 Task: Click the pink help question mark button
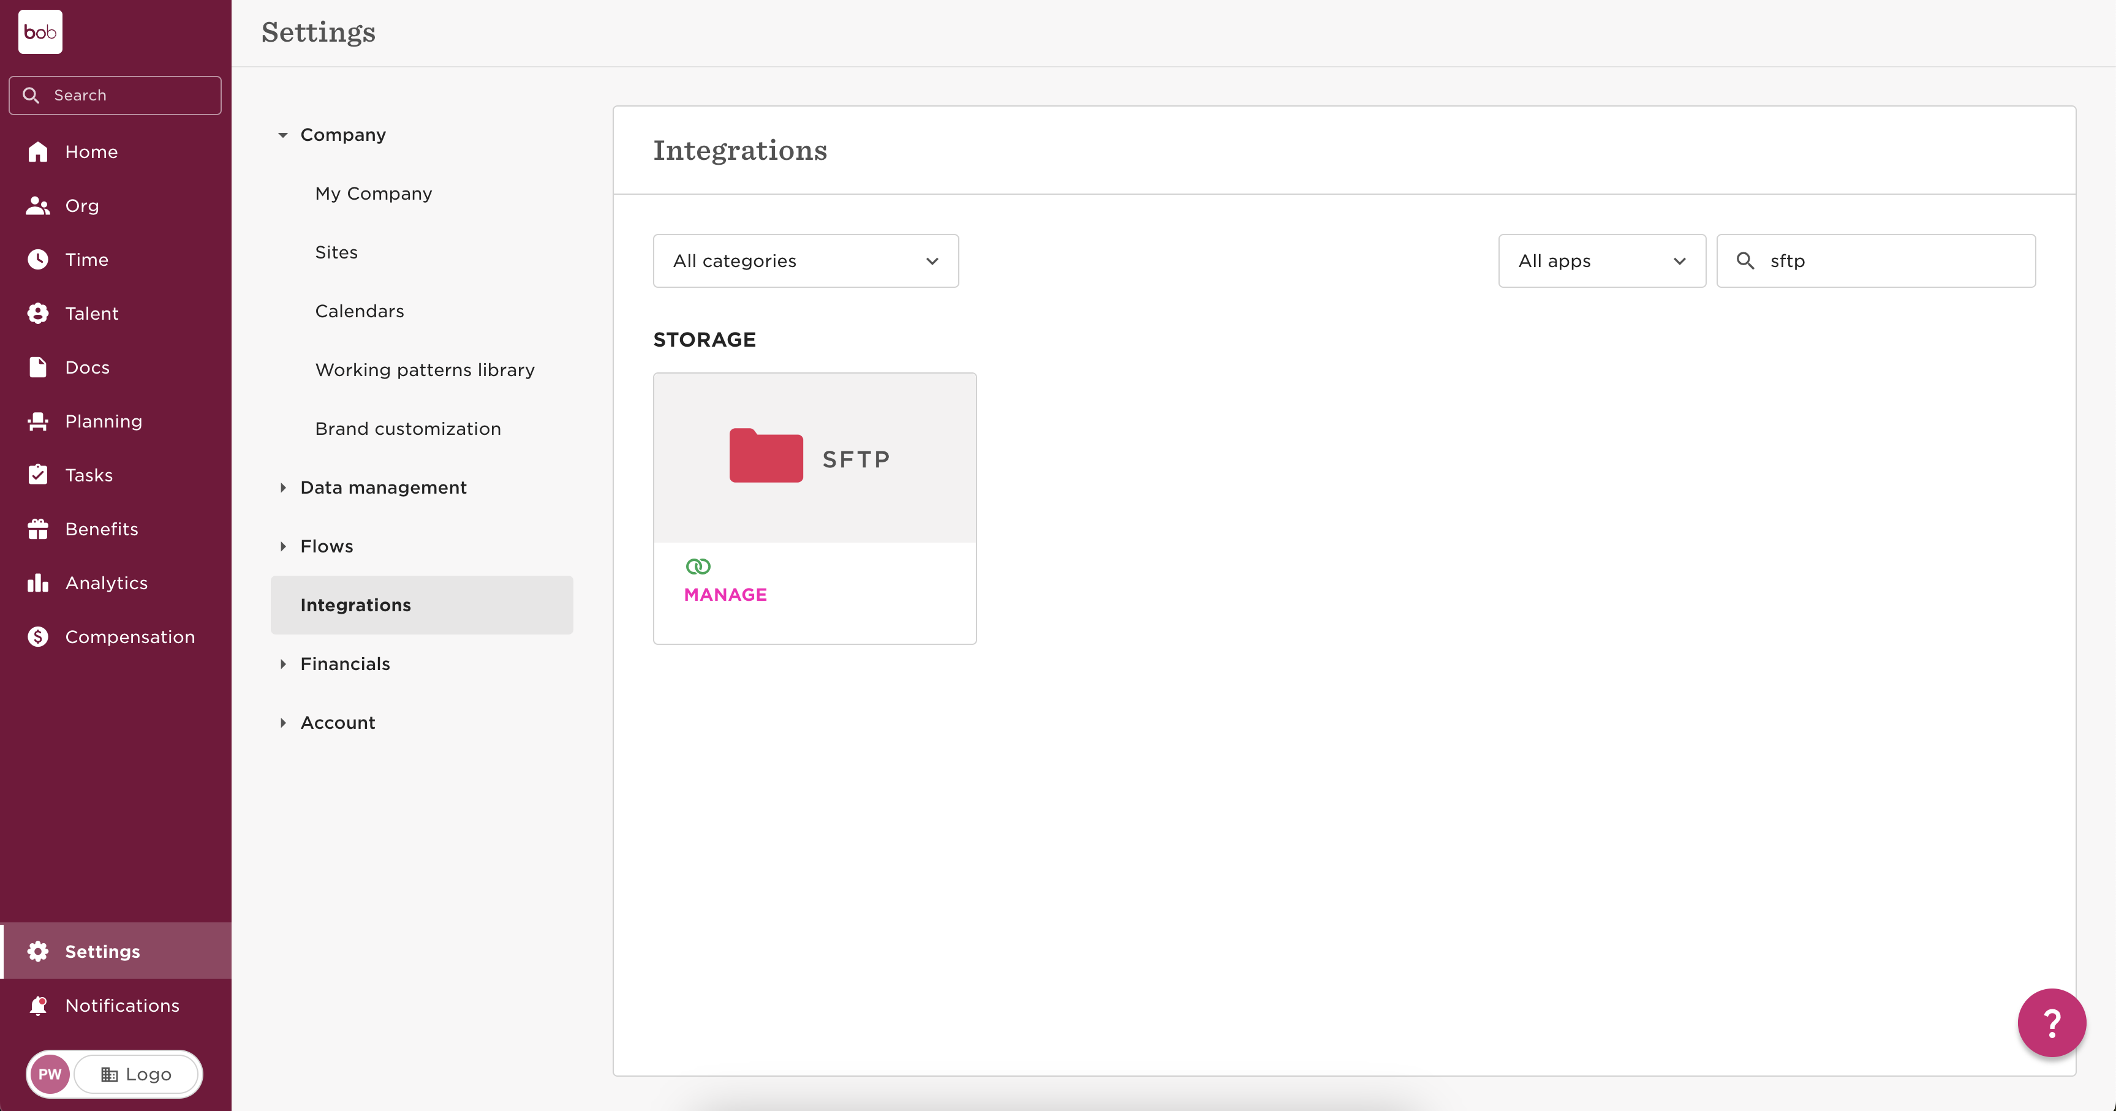[2051, 1022]
